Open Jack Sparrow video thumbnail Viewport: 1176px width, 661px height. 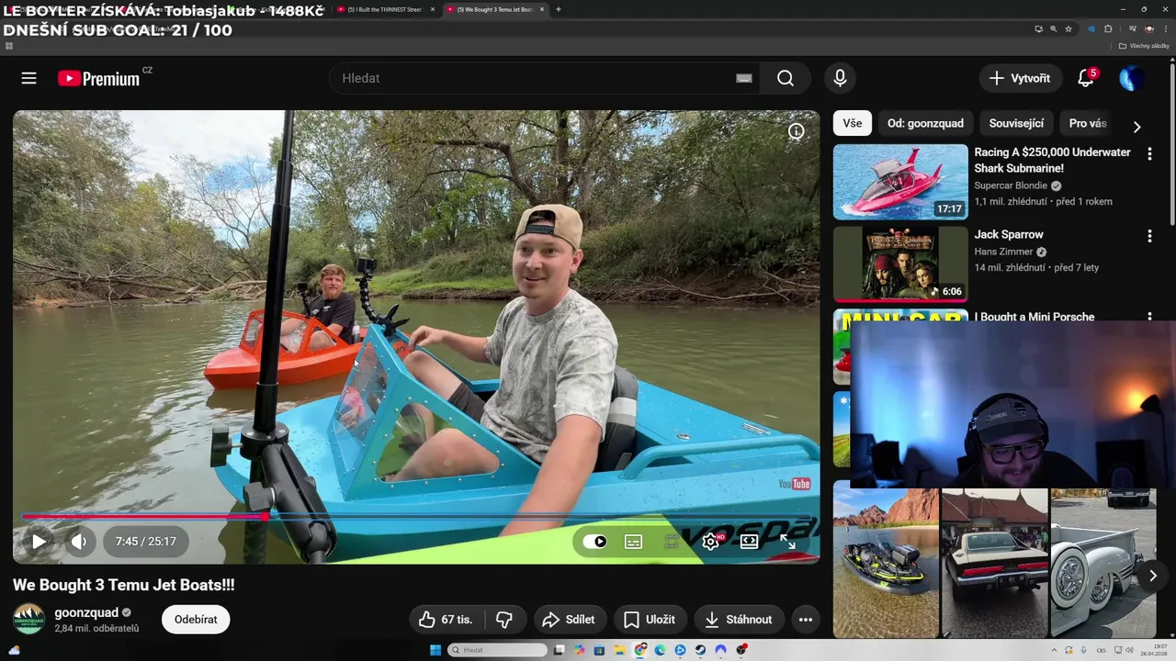tap(900, 263)
